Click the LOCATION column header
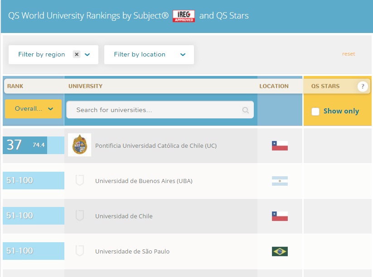Image resolution: width=373 pixels, height=277 pixels. click(274, 86)
